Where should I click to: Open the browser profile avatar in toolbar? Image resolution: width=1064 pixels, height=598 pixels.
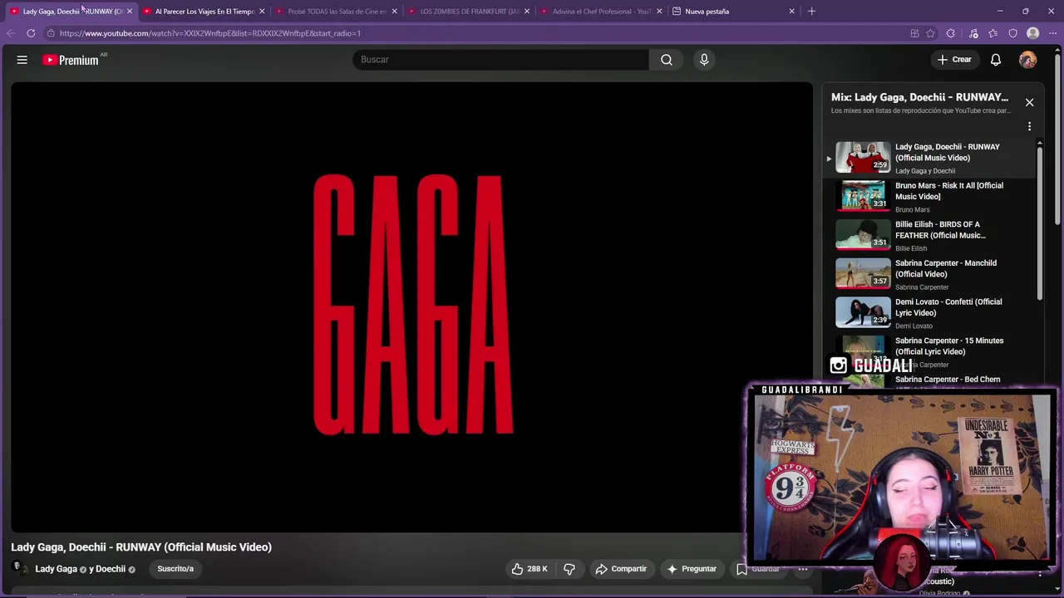pyautogui.click(x=1032, y=33)
